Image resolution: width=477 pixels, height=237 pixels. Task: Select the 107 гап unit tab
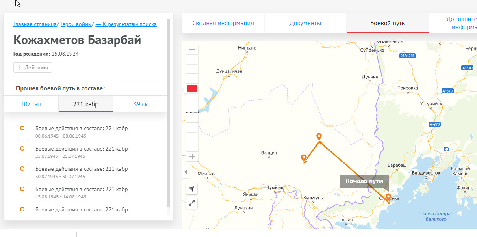coord(31,104)
